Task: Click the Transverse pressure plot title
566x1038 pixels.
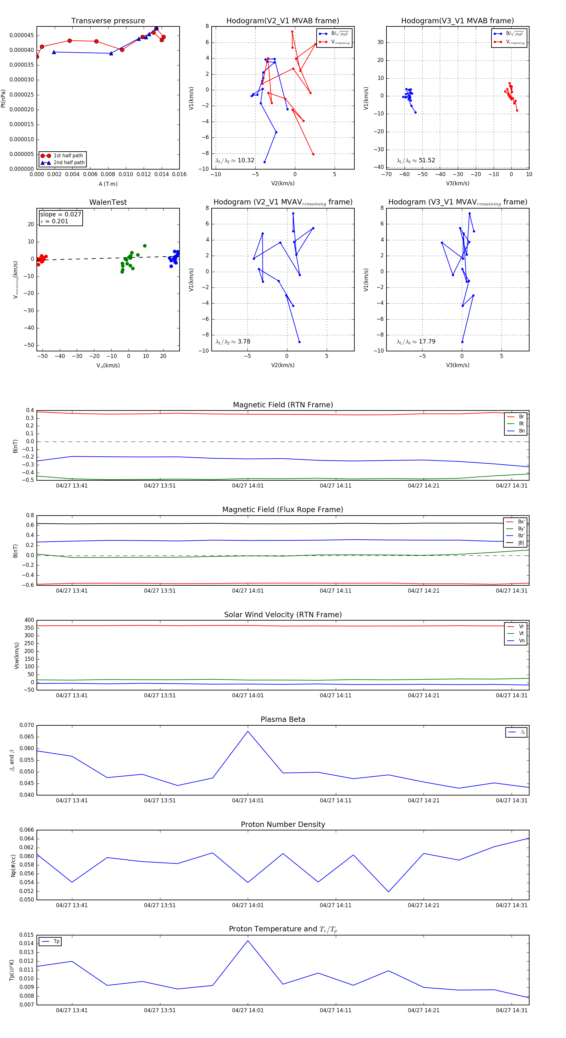Action: (108, 21)
